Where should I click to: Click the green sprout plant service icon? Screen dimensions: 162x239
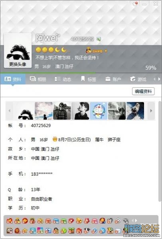[71, 231]
